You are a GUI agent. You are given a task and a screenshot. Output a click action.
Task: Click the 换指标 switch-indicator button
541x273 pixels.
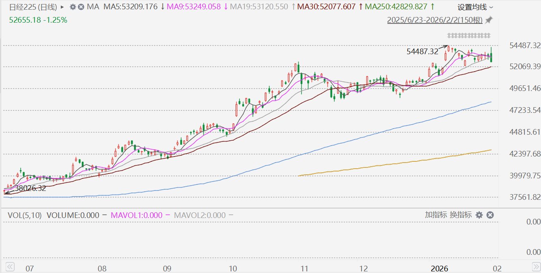461,215
